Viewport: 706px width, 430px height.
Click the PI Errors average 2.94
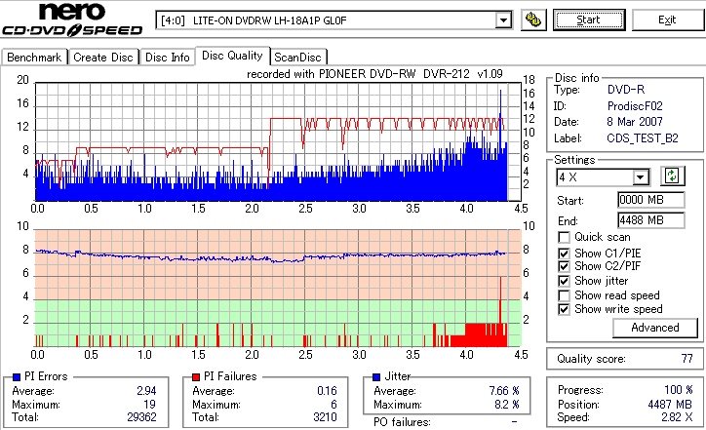tap(146, 391)
